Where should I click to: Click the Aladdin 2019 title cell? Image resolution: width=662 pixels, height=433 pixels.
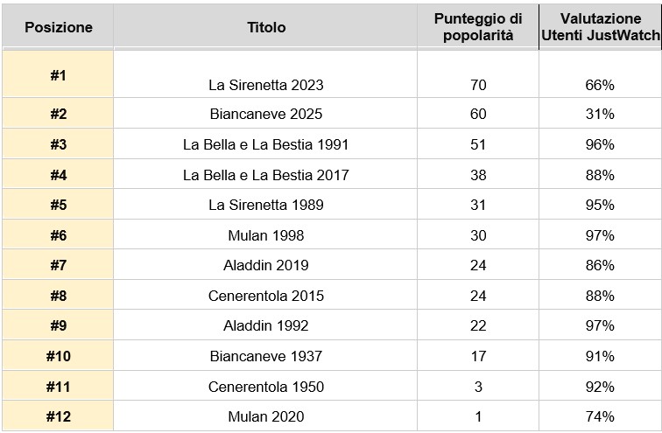coord(265,265)
